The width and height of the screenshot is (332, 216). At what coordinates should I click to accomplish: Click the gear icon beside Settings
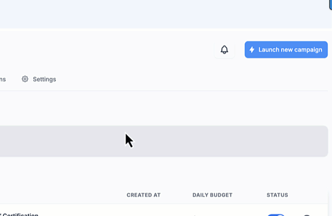(25, 79)
